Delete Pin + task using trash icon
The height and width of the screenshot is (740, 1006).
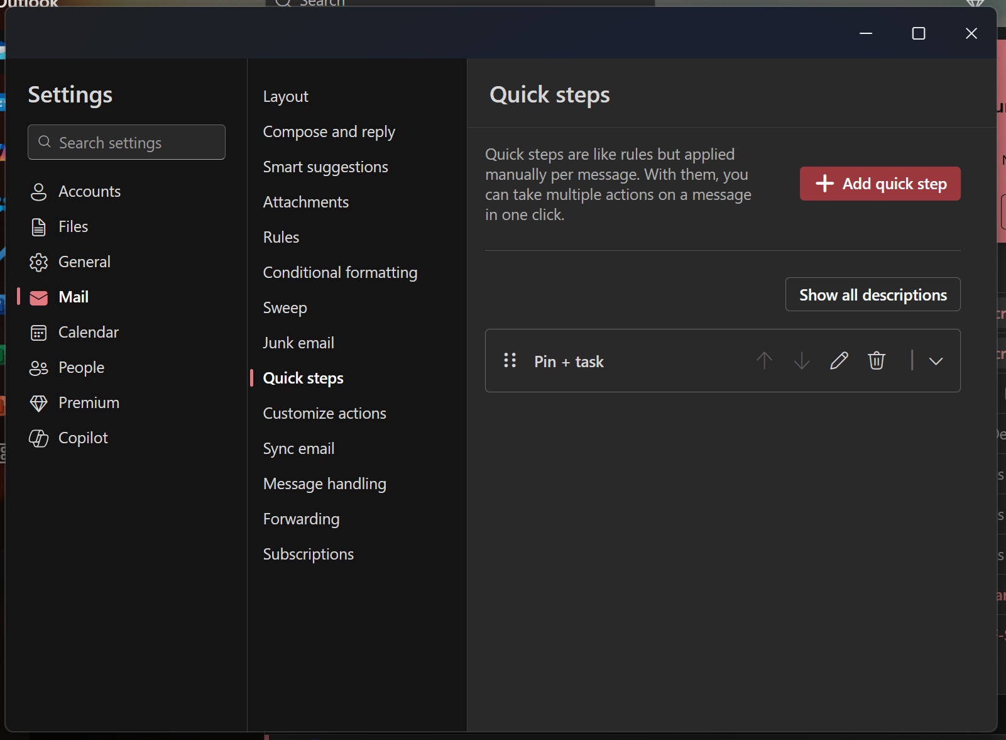point(877,361)
